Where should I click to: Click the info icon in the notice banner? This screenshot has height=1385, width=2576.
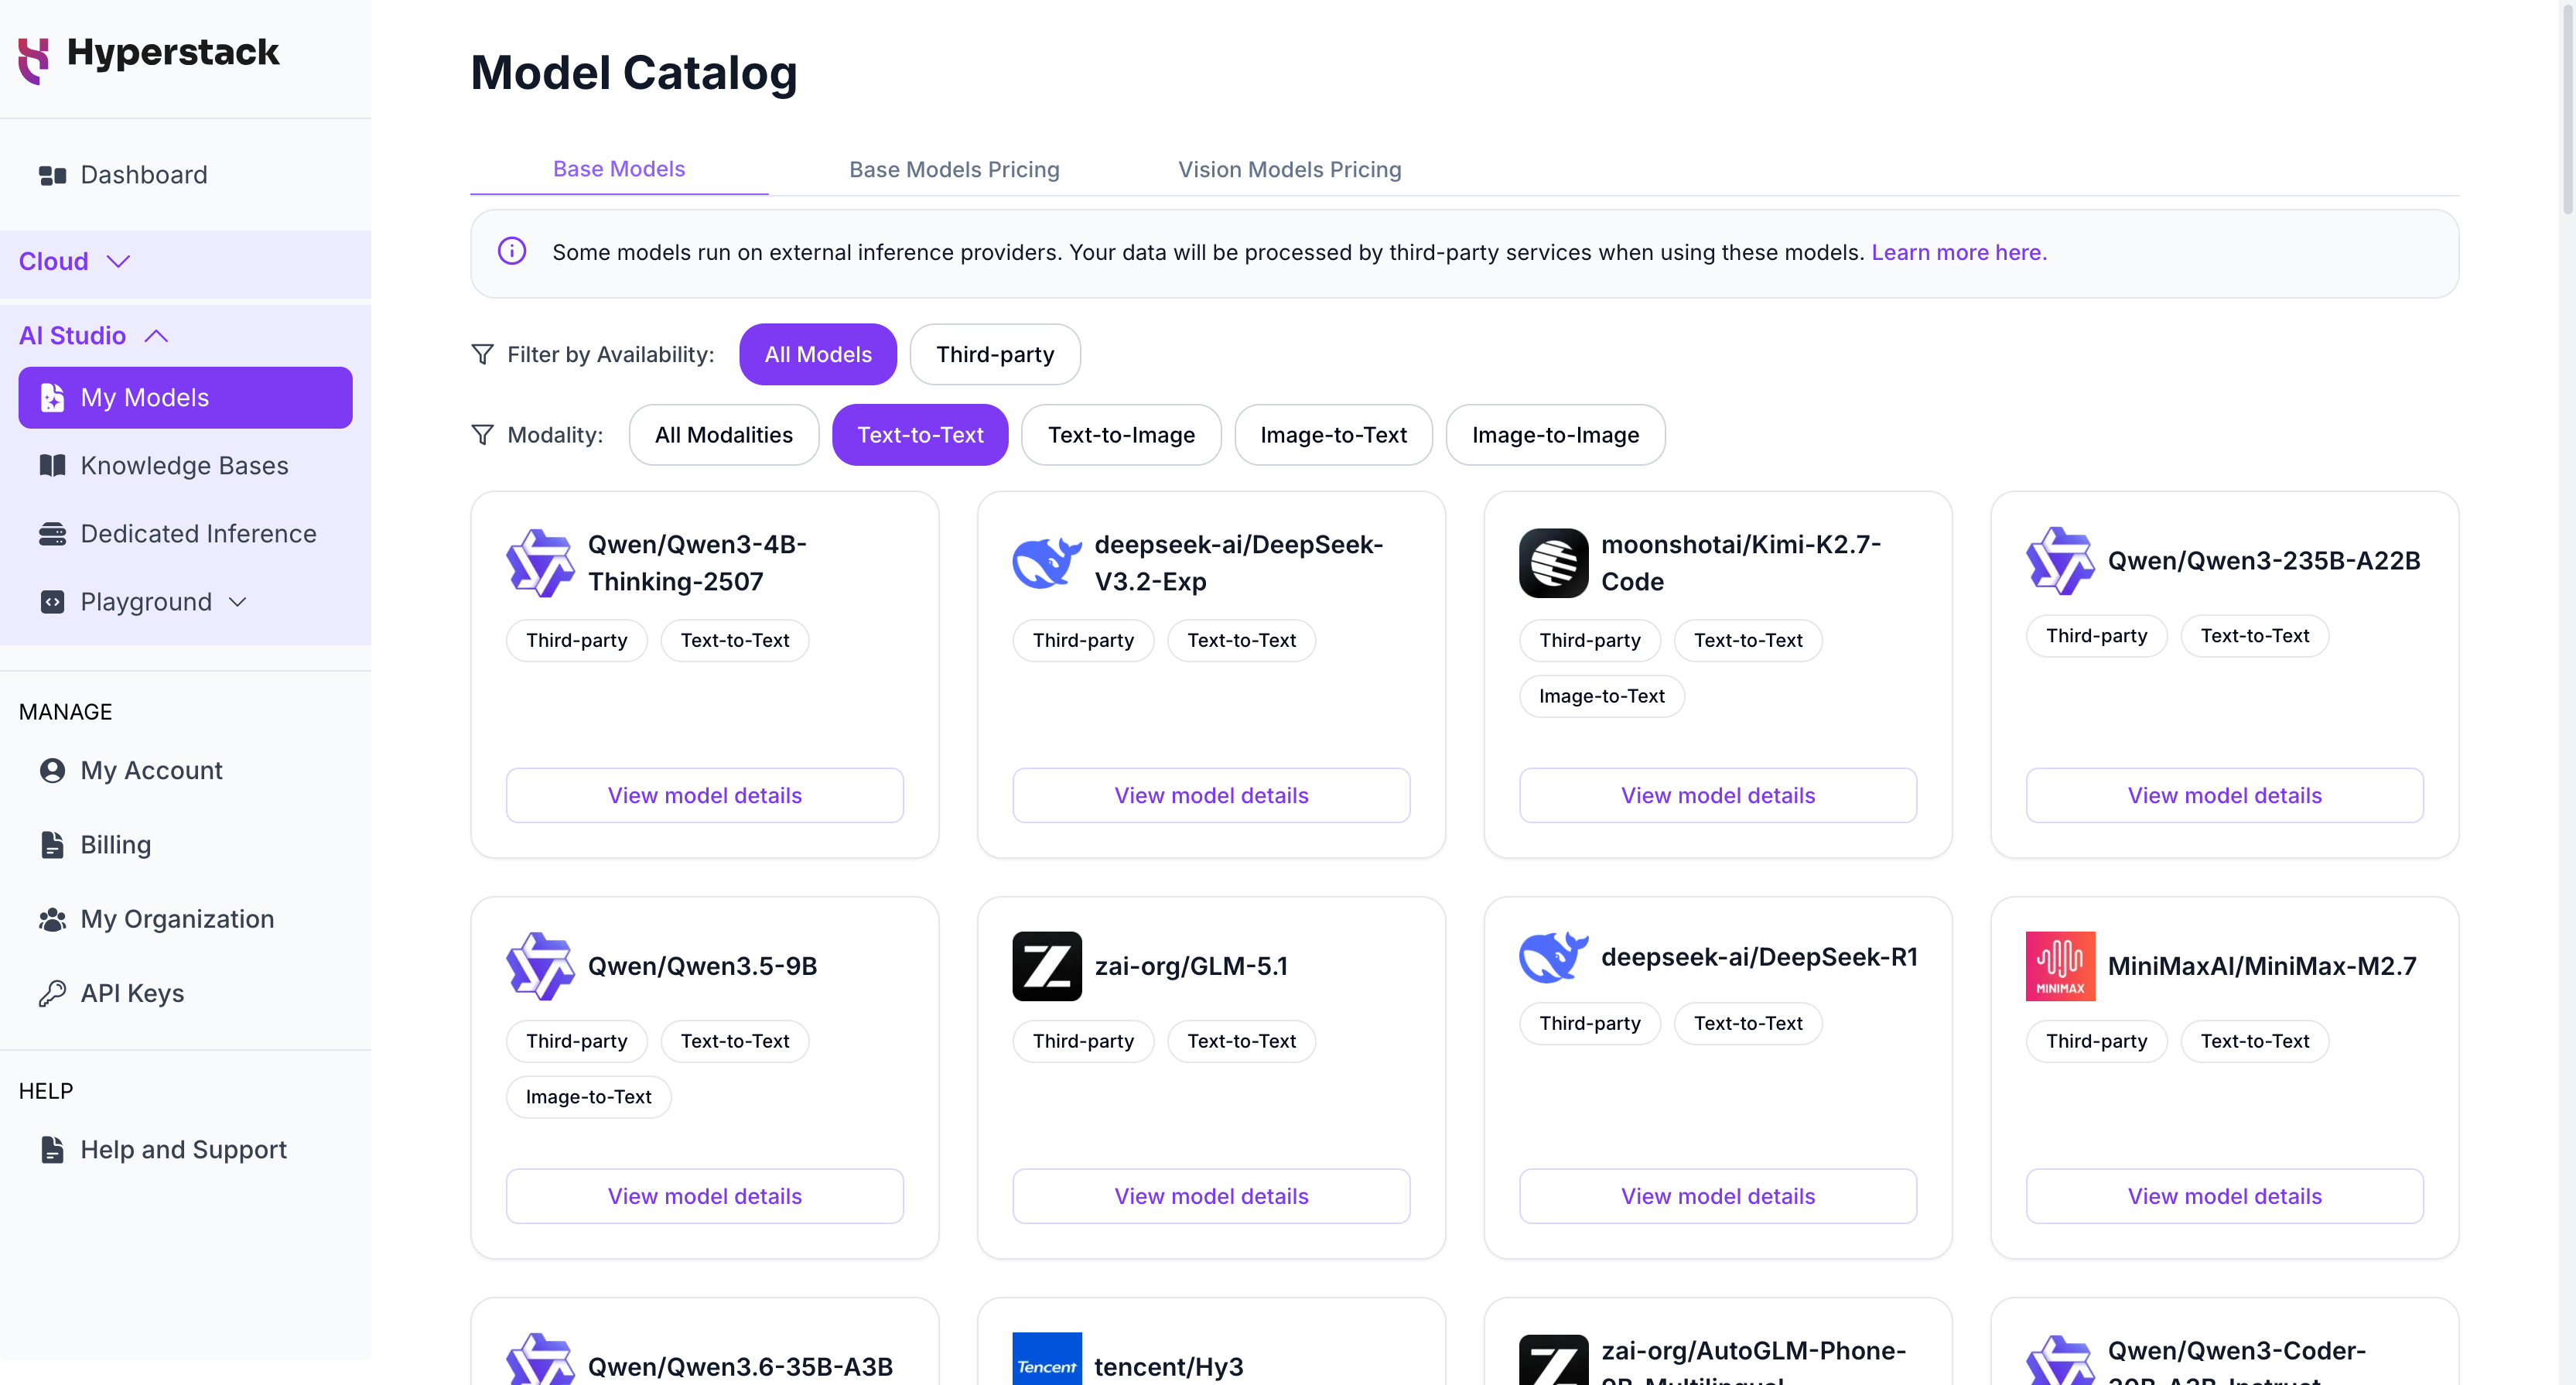point(512,251)
